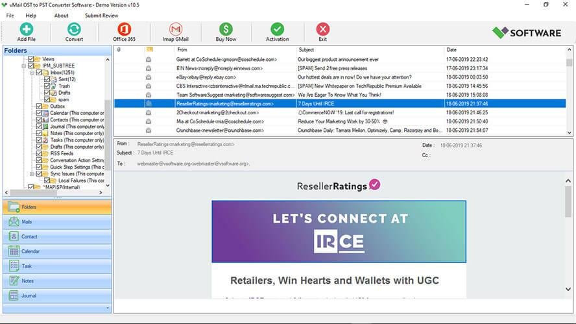
Task: Collapse the IPM_SUBTREE tree node
Action: [x=24, y=66]
